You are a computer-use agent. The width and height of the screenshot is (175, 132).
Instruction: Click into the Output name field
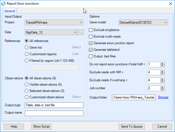pos(54,113)
